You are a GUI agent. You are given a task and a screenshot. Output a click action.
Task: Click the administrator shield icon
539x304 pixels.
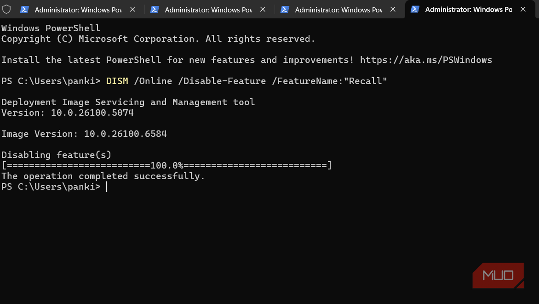(x=6, y=9)
